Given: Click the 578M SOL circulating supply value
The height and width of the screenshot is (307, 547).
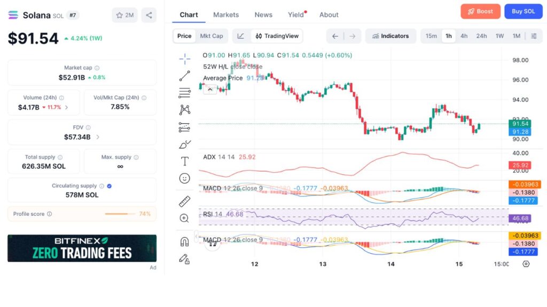Looking at the screenshot, I should click(x=82, y=195).
